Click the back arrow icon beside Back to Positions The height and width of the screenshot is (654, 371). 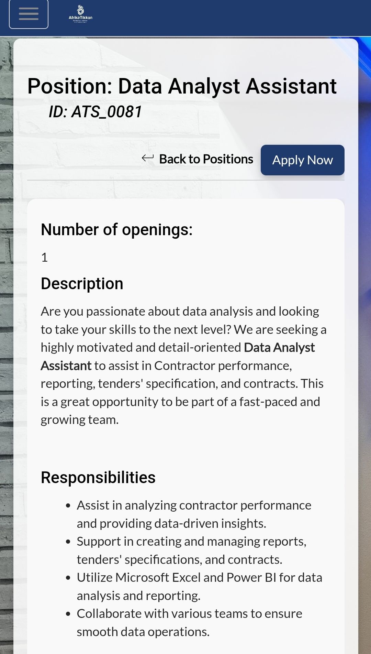[148, 158]
